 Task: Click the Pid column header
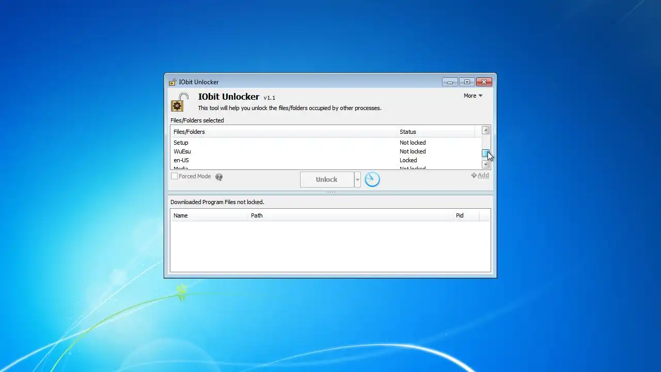pos(466,215)
